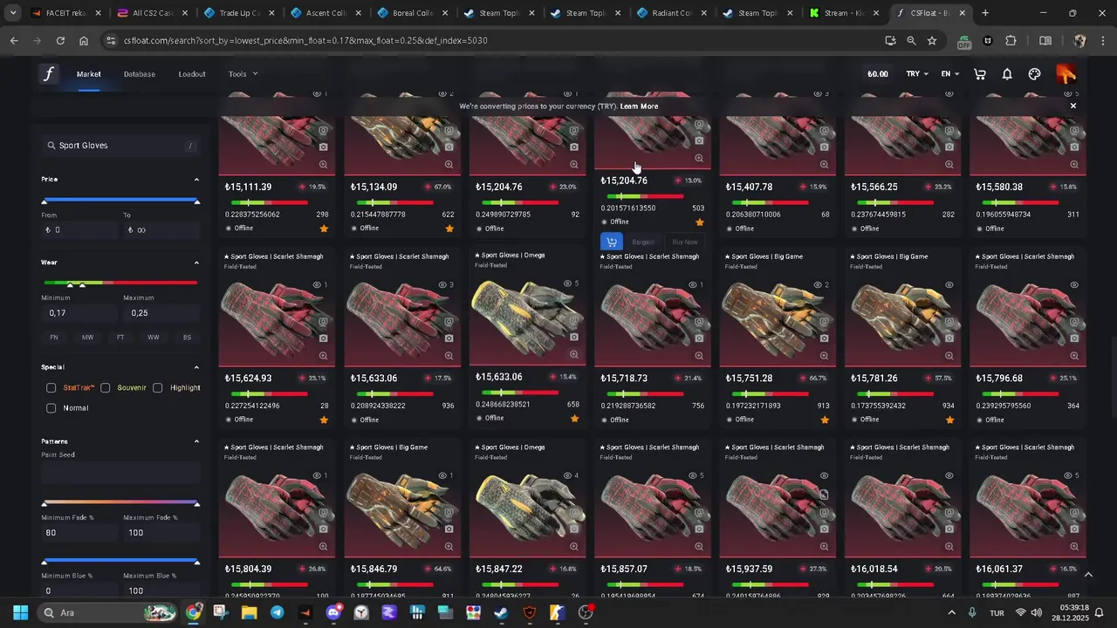The width and height of the screenshot is (1117, 628).
Task: Click the Buy Now button
Action: 685,242
